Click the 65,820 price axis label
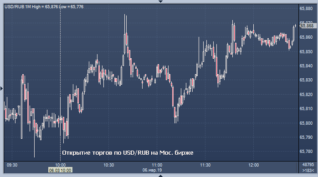Screen dimensions: 318x177 pos(306,94)
